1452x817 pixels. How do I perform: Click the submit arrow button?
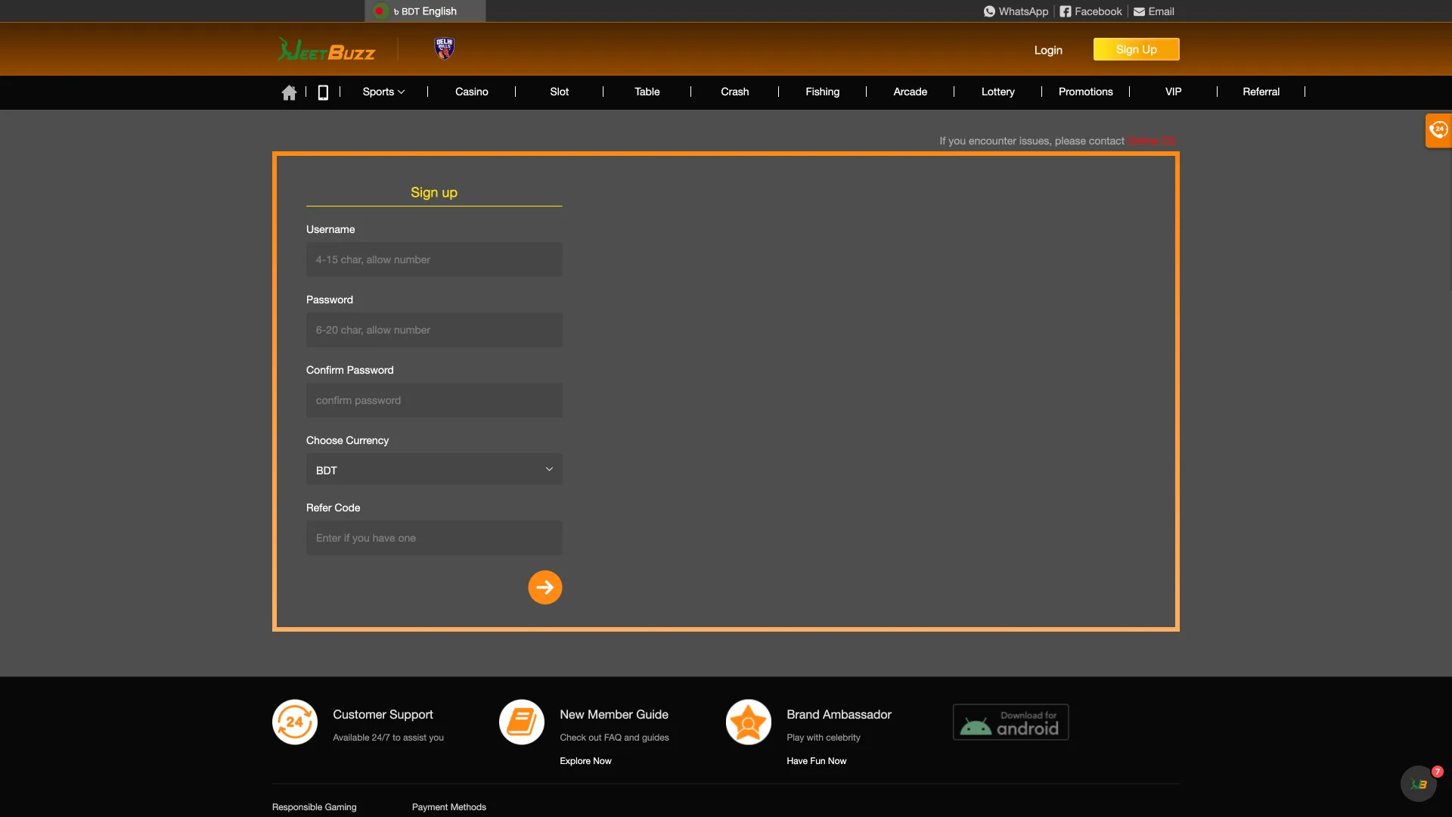(x=545, y=588)
